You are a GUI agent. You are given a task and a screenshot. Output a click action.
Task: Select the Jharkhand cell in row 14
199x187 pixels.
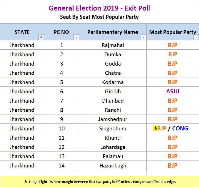tap(22, 165)
